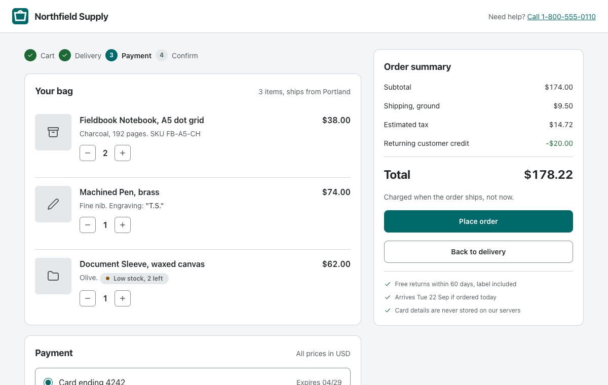Click the -$20.00 returning customer credit
This screenshot has width=608, height=385.
pyautogui.click(x=559, y=143)
